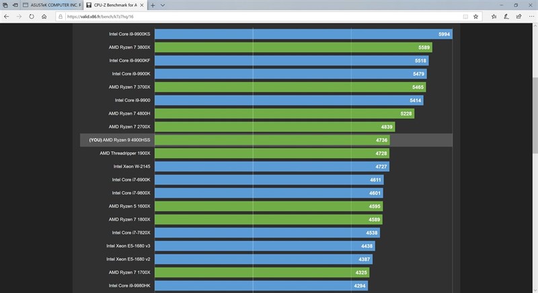Click the Intel Xeon E5-1680 v2 label

(x=128, y=259)
